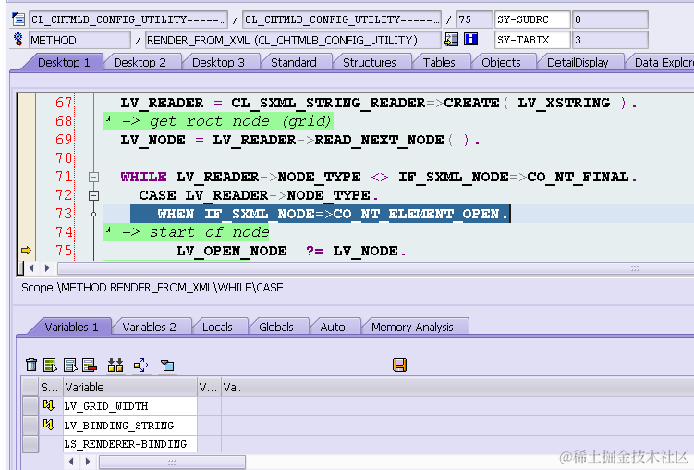Select the row selector for LV_GRID_WIDTH
The image size is (694, 470).
tap(30, 406)
